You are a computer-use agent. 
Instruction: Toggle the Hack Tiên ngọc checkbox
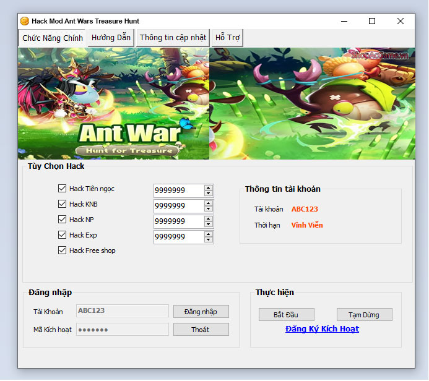coord(62,189)
